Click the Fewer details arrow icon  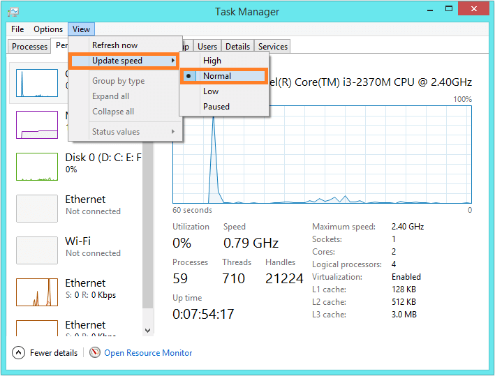tap(19, 353)
